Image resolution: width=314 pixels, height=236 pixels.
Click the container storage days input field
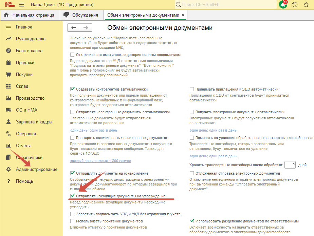[x=290, y=165]
